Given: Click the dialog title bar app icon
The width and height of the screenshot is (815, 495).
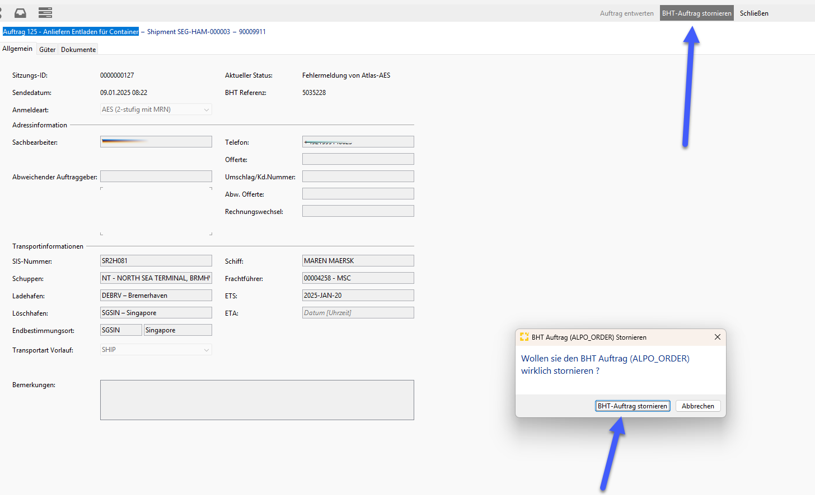Looking at the screenshot, I should tap(524, 337).
